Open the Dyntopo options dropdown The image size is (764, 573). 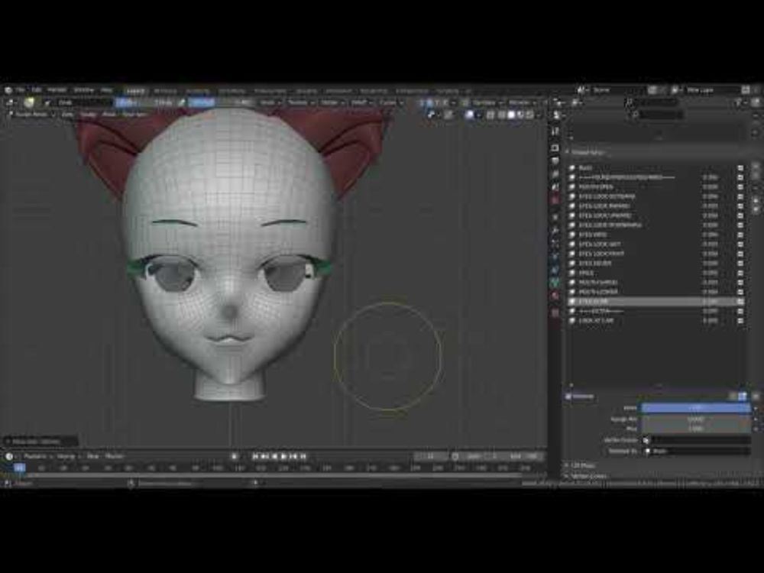[486, 102]
